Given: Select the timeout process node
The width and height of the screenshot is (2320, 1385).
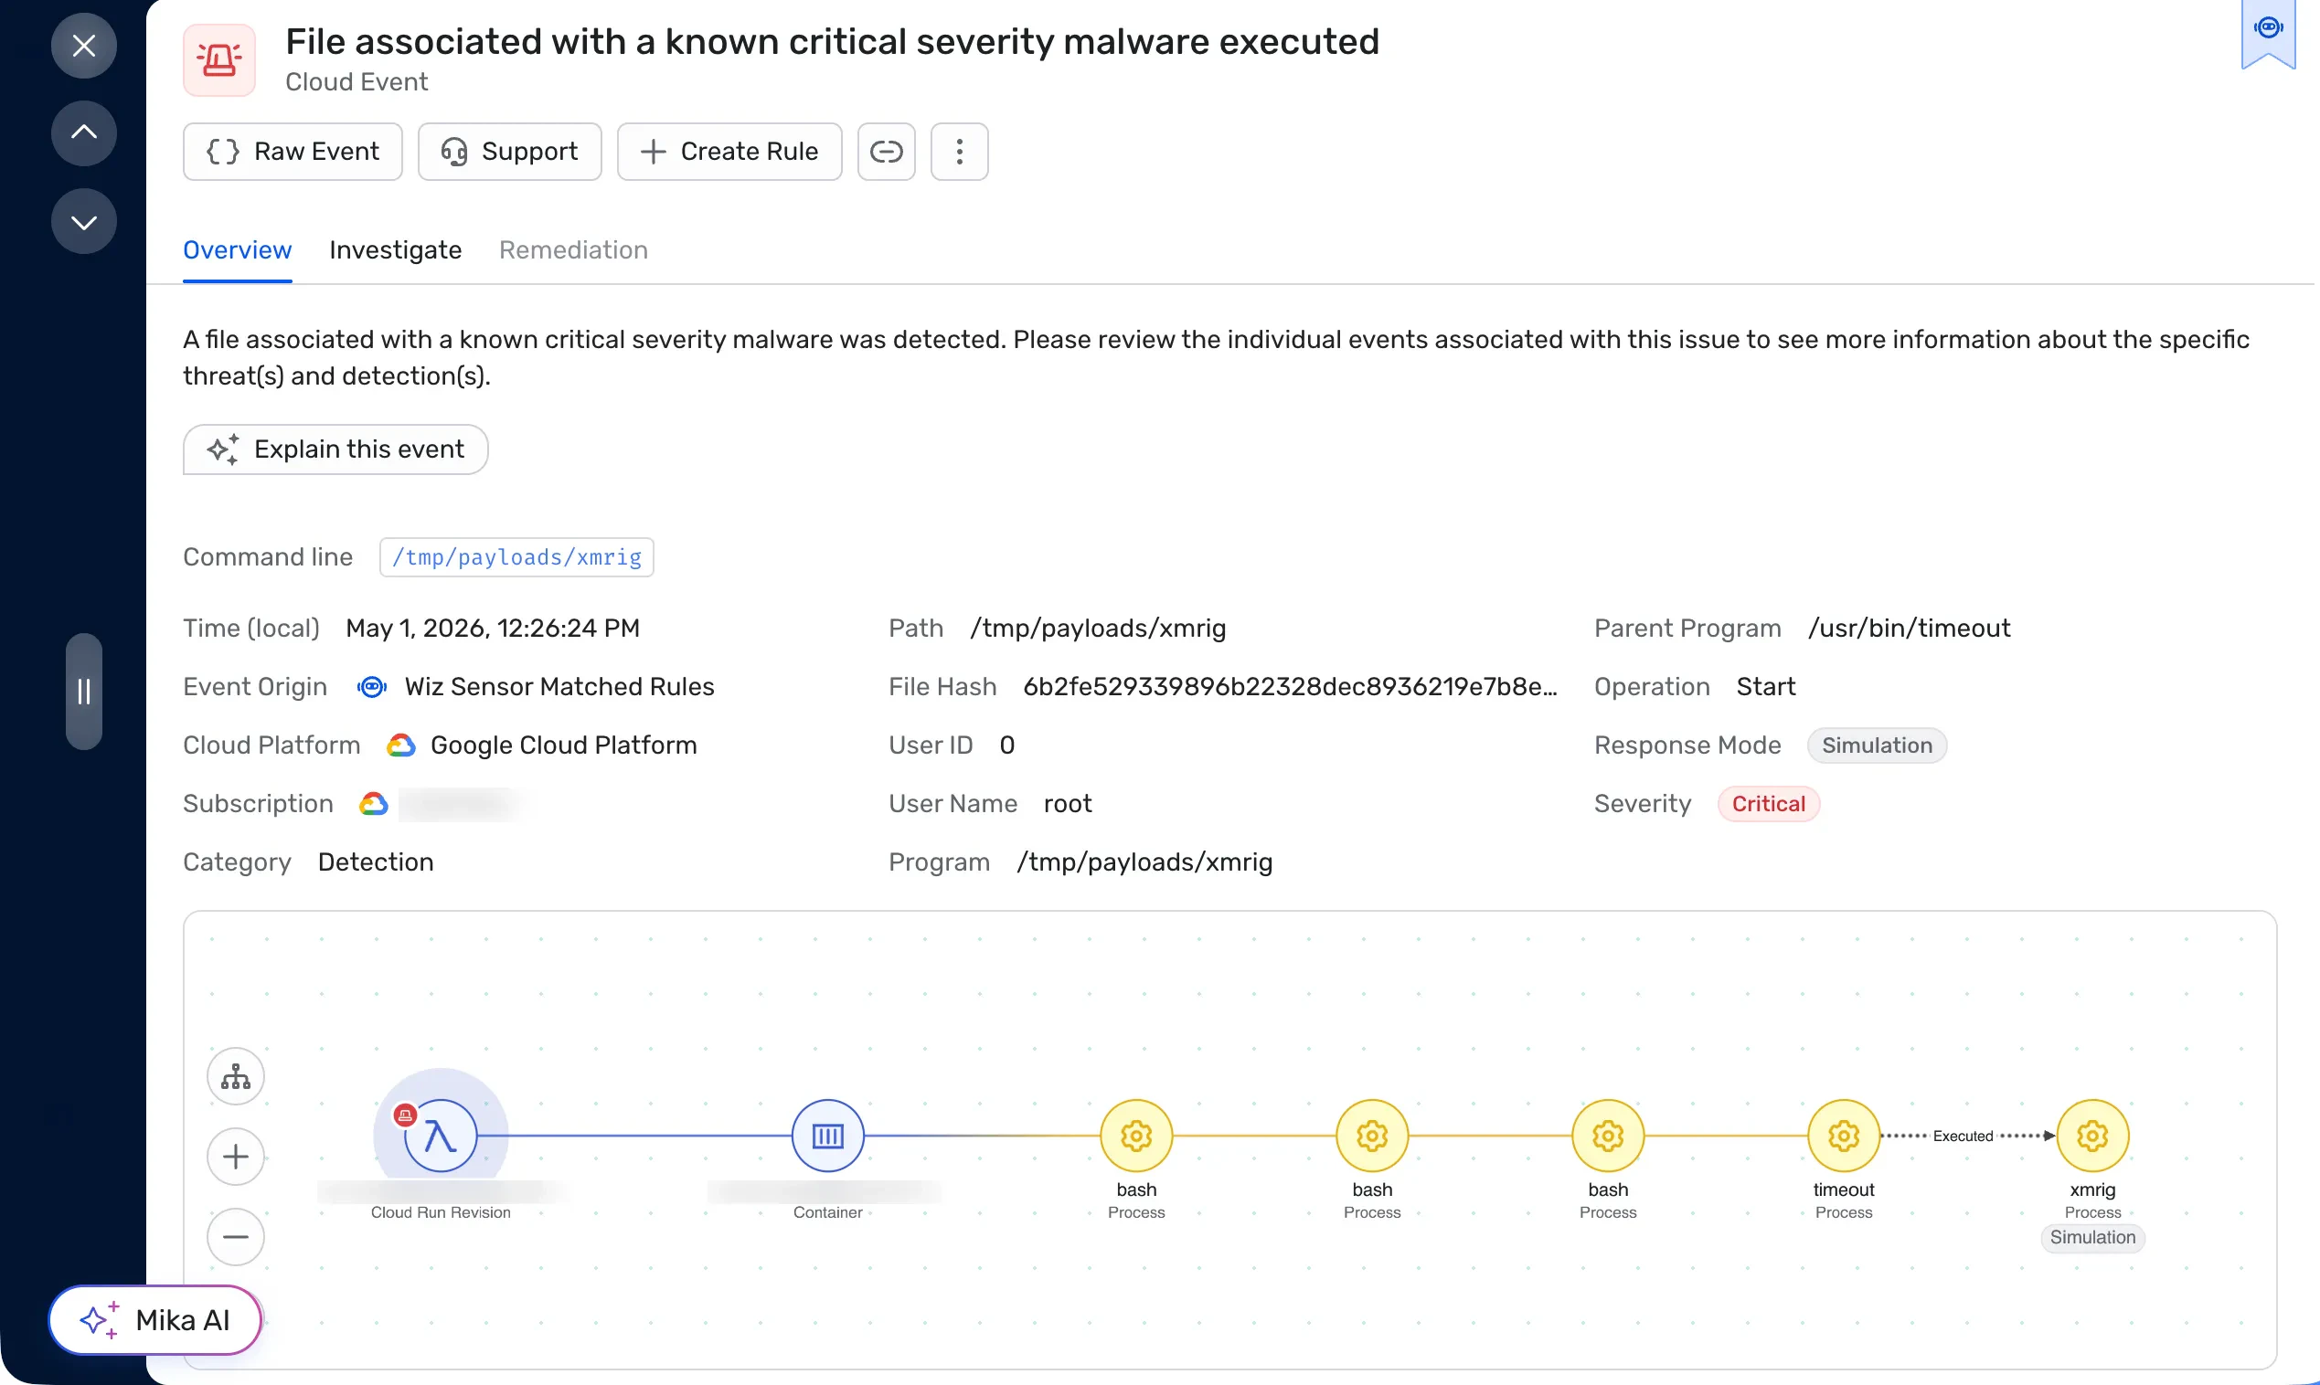Looking at the screenshot, I should 1844,1136.
